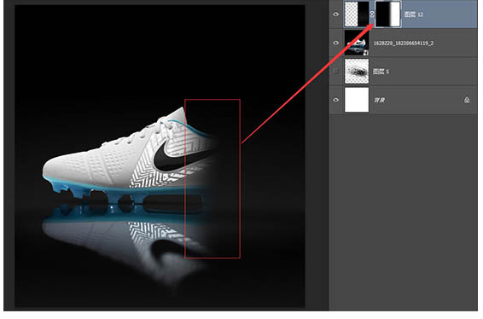Click the smart object badge on shoe thumbnail
The height and width of the screenshot is (319, 483).
click(365, 53)
